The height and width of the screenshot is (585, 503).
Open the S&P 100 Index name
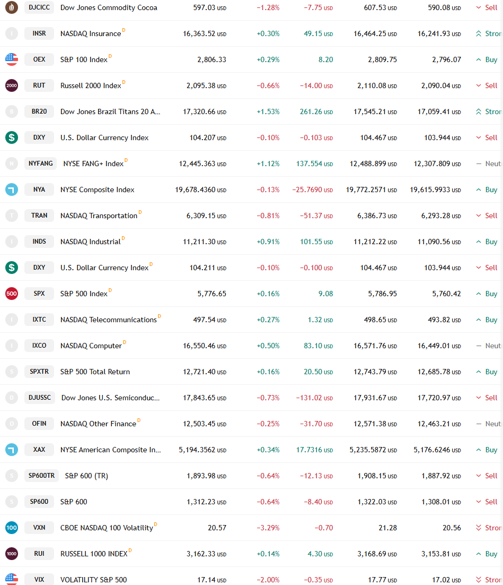[84, 59]
